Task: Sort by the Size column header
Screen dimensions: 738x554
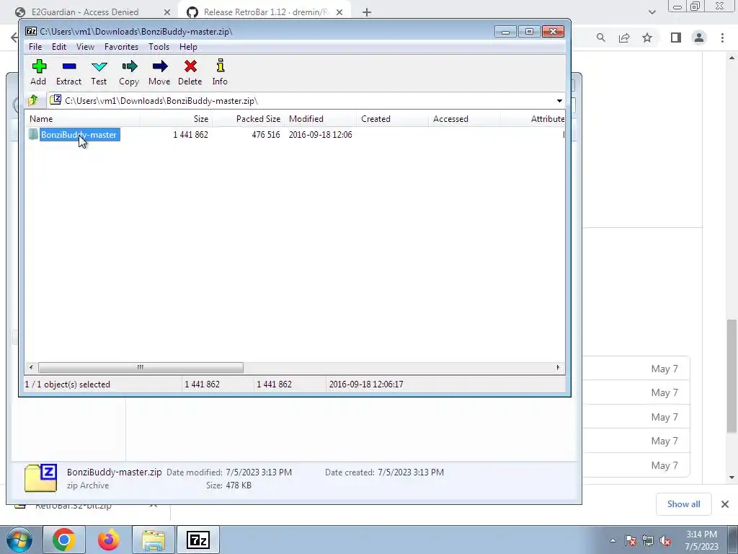Action: (x=176, y=119)
